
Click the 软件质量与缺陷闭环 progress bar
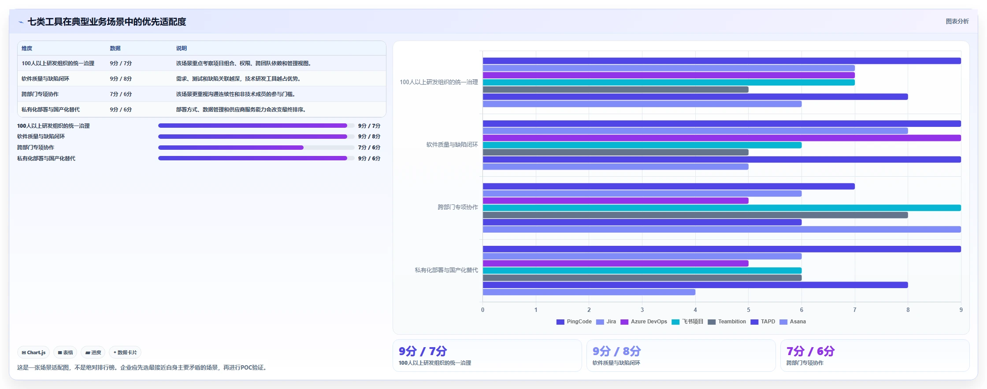click(256, 137)
